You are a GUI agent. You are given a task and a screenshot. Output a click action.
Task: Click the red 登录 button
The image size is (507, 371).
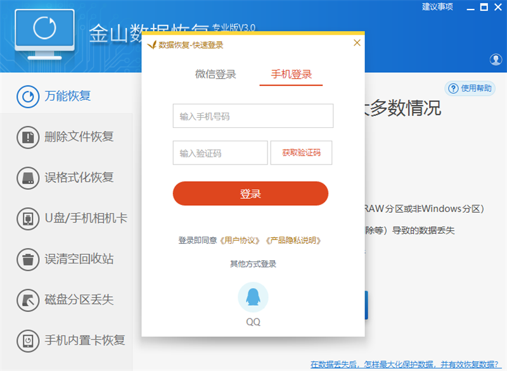point(250,193)
